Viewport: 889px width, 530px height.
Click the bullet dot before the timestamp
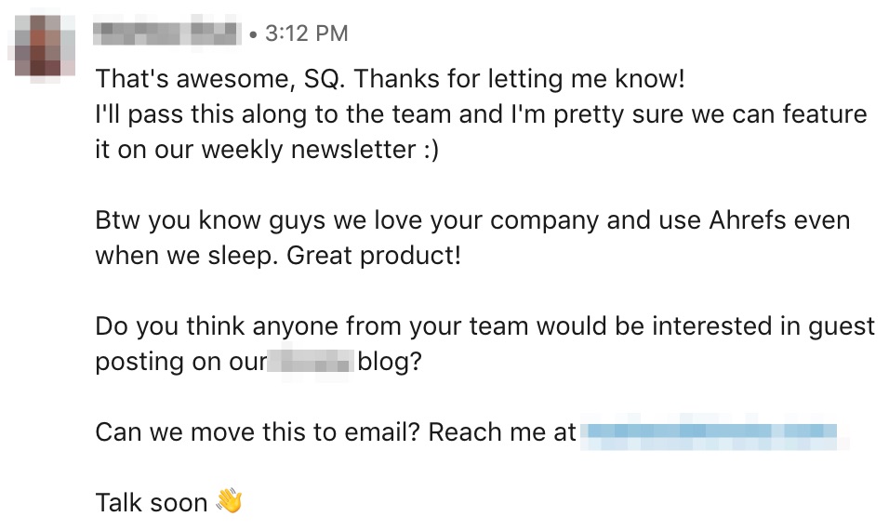click(x=253, y=35)
